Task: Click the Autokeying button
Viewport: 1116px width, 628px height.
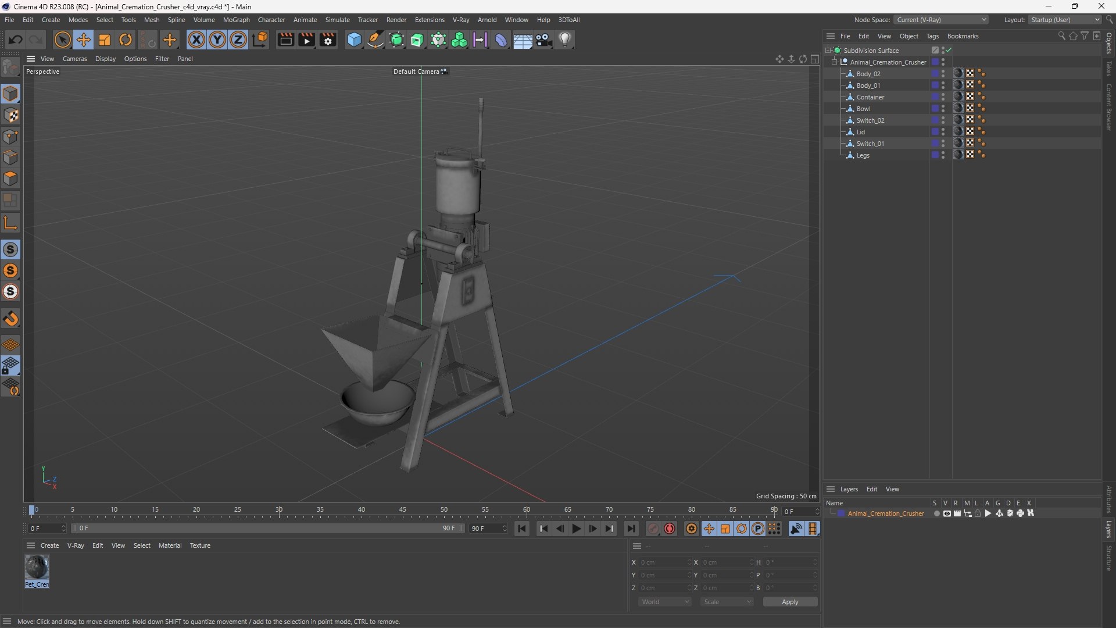Action: point(670,529)
